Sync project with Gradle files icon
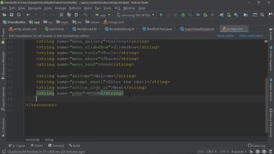 222,15
